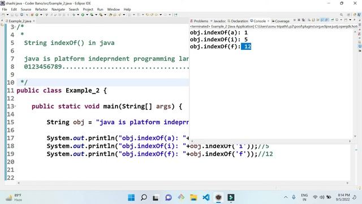Collapse the comment fold at line 3
Image resolution: width=362 pixels, height=204 pixels.
tap(15, 27)
